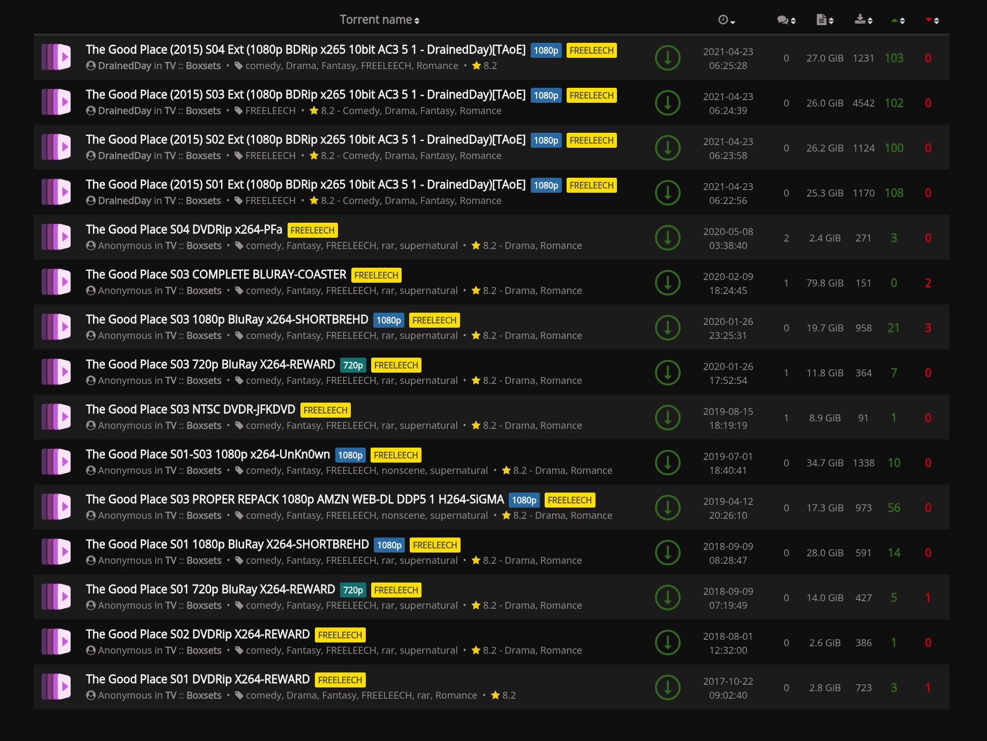Screen dimensions: 987x741
Task: Click 720p tag on S01 720p BluRay X264-REWARD
Action: (x=353, y=590)
